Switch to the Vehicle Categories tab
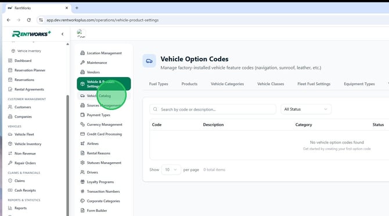389x216 pixels. tap(227, 84)
